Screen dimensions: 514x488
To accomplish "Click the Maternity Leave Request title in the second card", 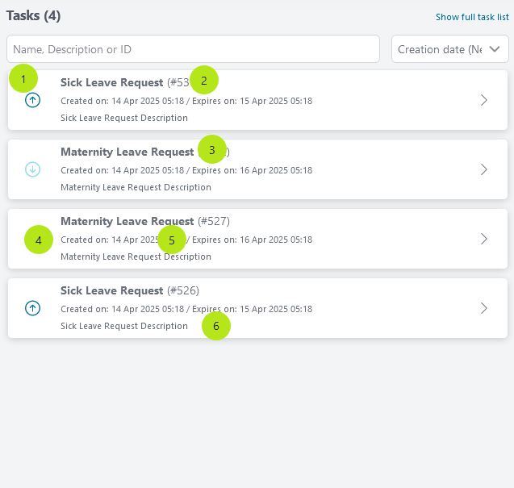I will pos(127,152).
